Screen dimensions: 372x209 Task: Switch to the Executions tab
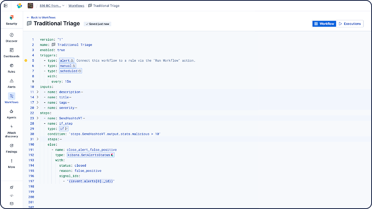point(350,24)
